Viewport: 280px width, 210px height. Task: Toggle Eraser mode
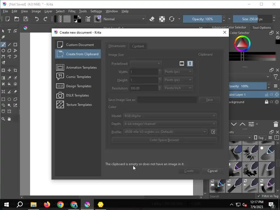pos(152,19)
